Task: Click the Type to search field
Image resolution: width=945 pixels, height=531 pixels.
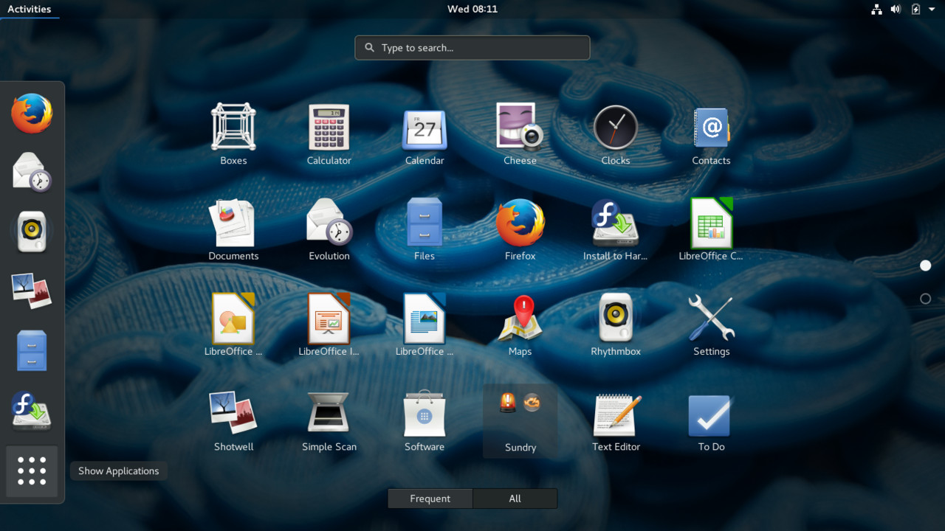Action: [x=472, y=48]
